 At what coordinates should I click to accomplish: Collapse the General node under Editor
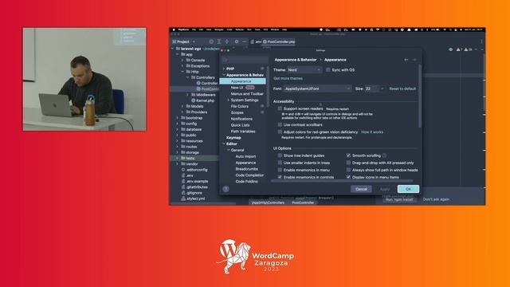[229, 150]
